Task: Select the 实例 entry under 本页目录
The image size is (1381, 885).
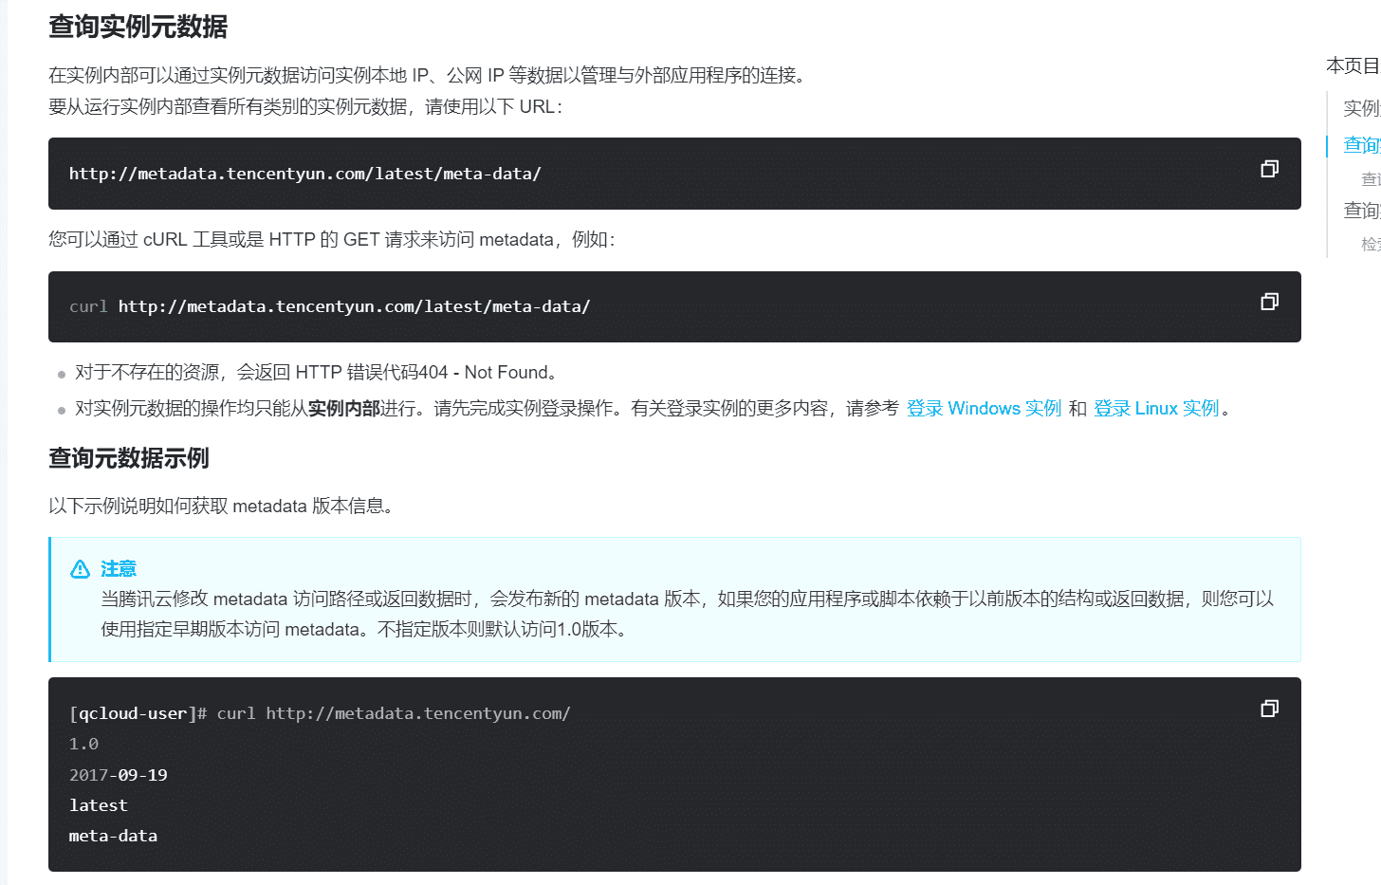Action: point(1359,108)
